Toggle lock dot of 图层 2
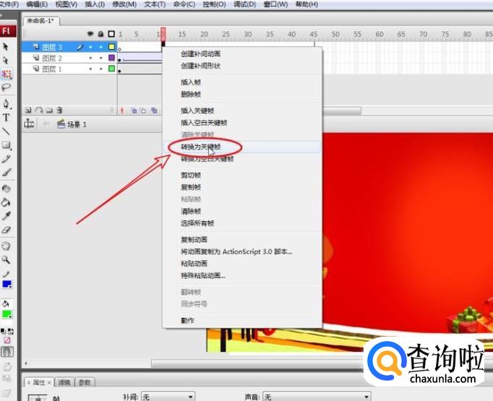 click(101, 58)
